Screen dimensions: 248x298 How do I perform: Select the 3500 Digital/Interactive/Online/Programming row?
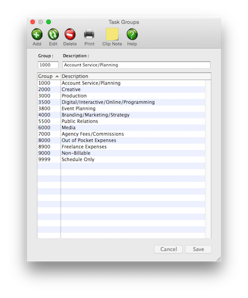tap(121, 102)
